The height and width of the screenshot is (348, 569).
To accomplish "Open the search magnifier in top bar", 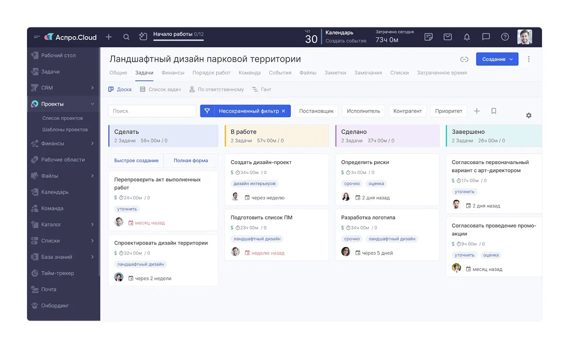I will tap(126, 37).
